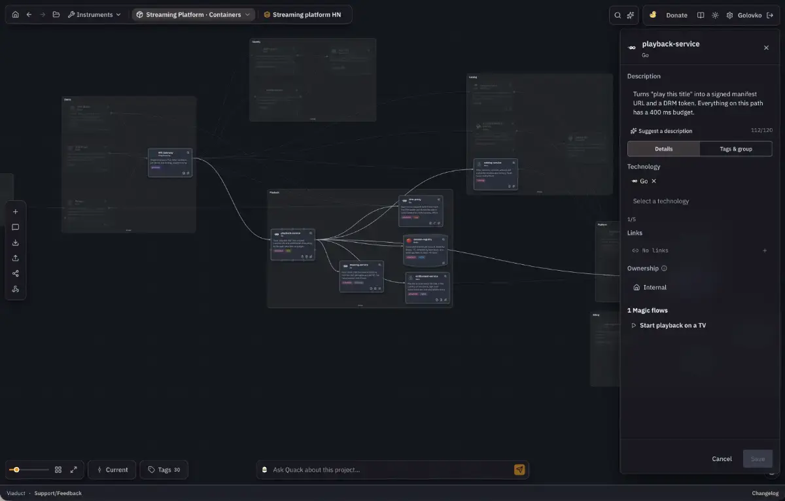
Task: Open the Instruments dropdown
Action: pos(94,14)
